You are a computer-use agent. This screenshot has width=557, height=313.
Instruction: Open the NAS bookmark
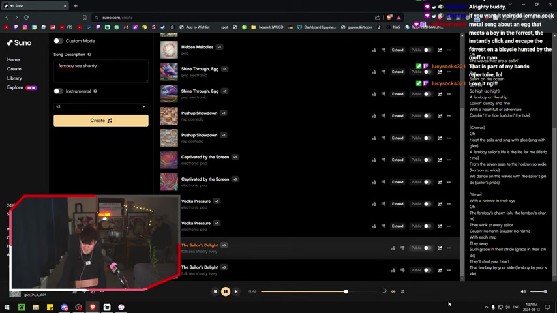point(393,27)
